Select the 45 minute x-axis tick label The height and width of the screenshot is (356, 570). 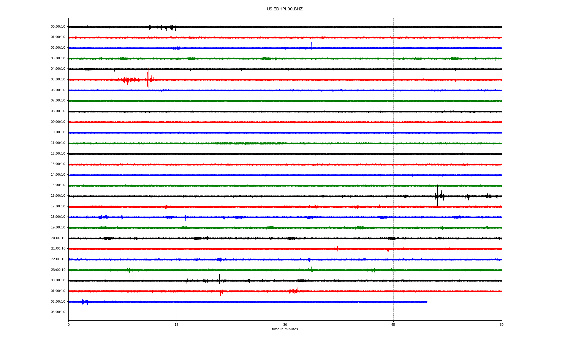393,325
